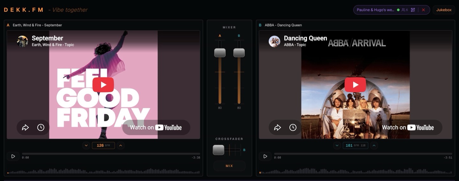Open Watch on YouTube for September
Image resolution: width=459 pixels, height=181 pixels.
[156, 128]
